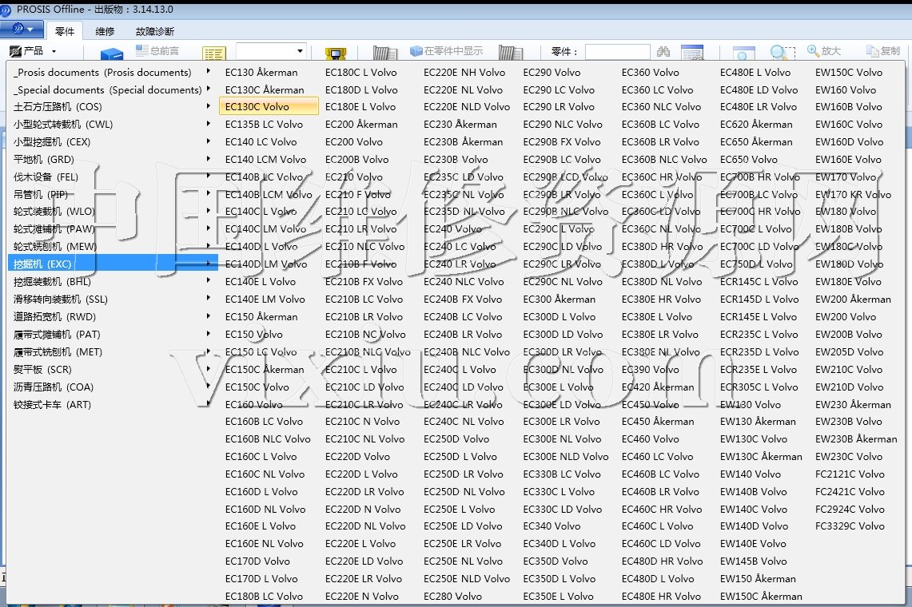912x607 pixels.
Task: Switch to the 维修 tab
Action: [x=105, y=32]
